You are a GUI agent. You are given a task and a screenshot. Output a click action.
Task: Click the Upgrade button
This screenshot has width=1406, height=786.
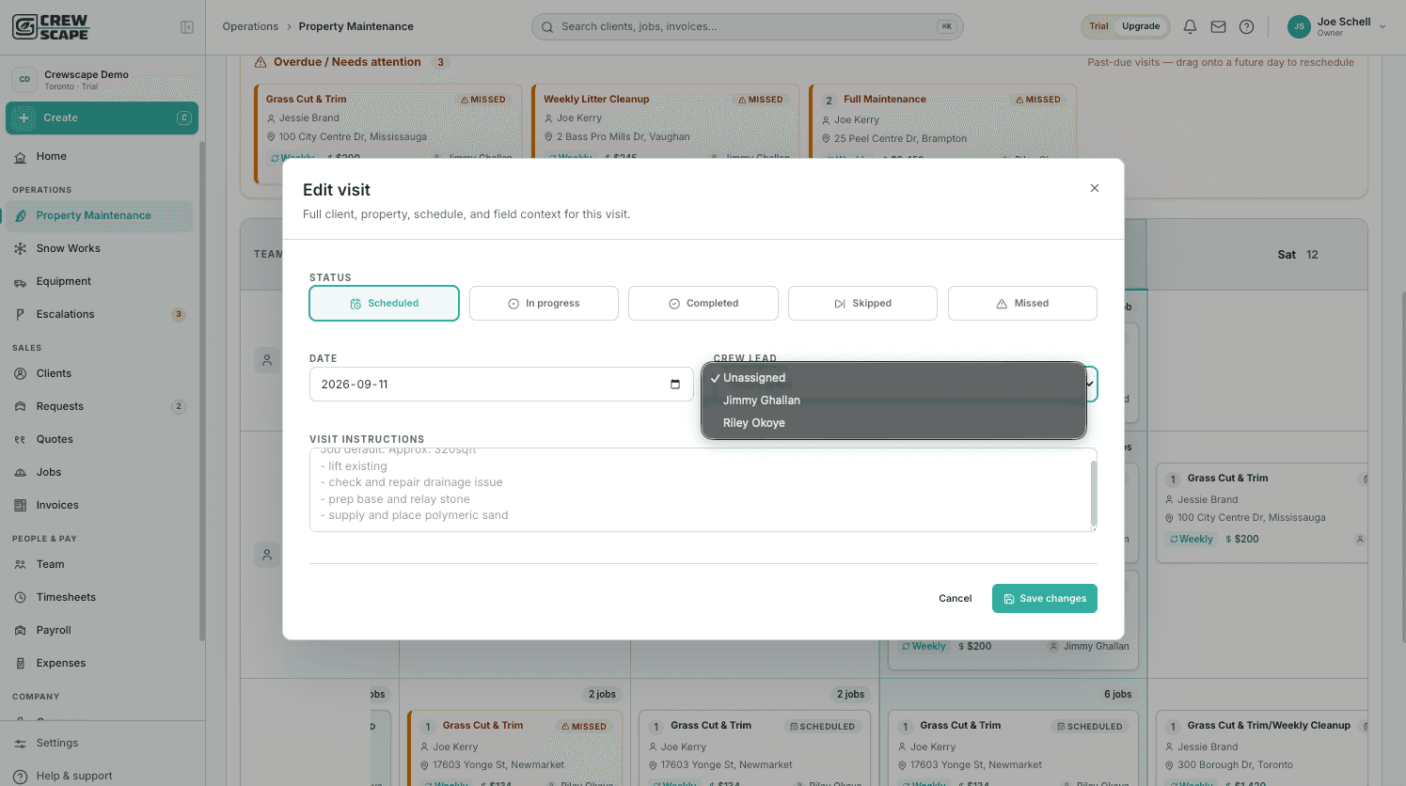click(1141, 26)
